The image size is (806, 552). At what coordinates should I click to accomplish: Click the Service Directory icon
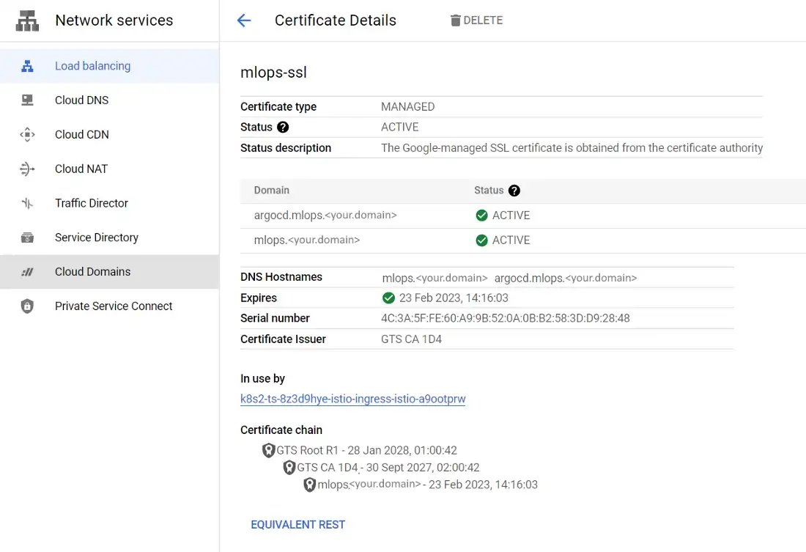27,238
